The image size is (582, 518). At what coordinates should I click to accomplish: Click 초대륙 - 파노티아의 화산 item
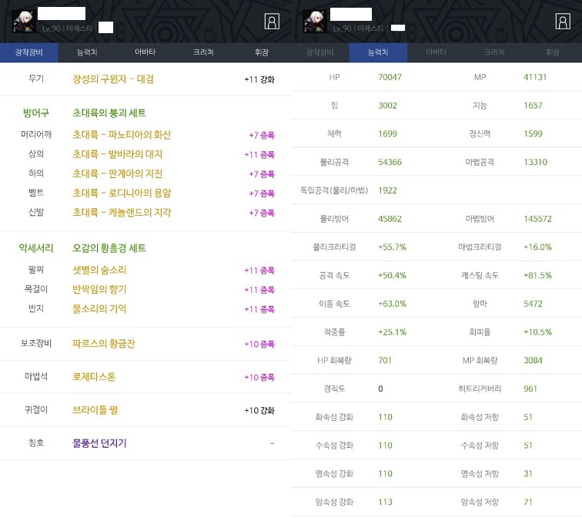tap(122, 135)
